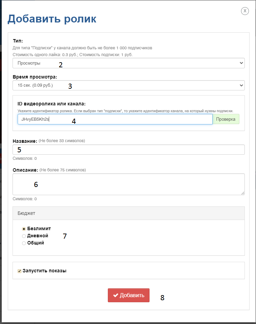Open the Тип dropdown showing Просмотры

[129, 63]
